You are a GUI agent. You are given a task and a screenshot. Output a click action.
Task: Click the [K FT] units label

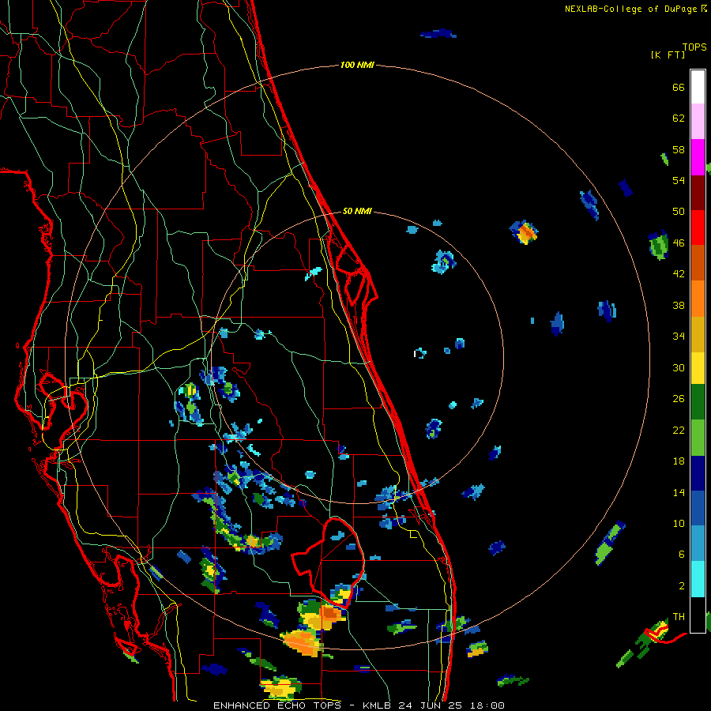tap(668, 55)
